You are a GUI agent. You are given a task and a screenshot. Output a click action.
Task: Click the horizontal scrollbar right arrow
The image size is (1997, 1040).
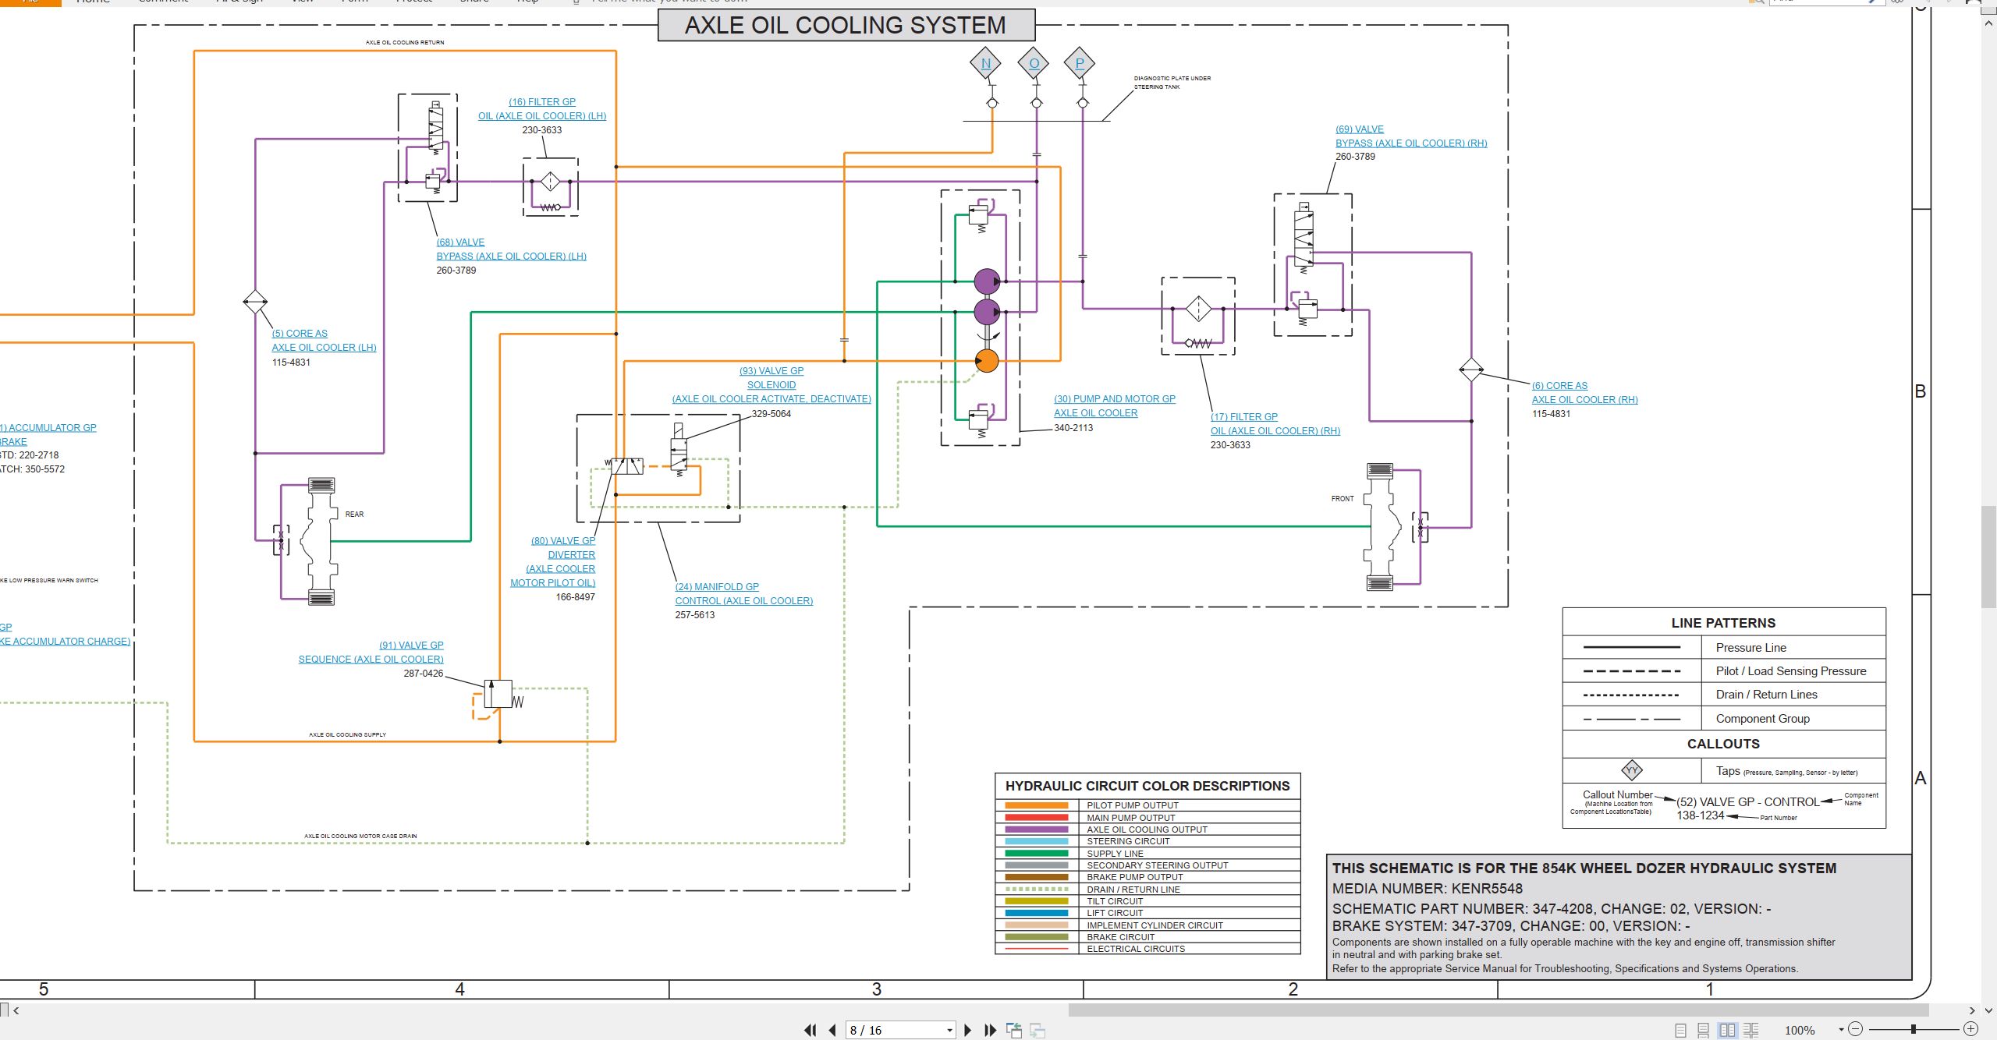[1971, 1010]
